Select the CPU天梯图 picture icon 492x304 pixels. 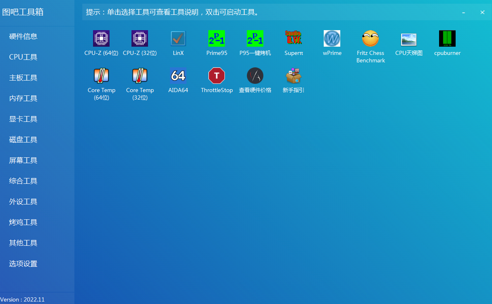point(409,40)
